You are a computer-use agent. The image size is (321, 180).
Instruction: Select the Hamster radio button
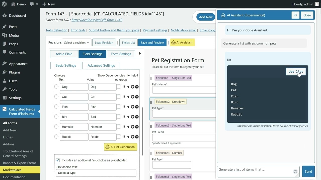pyautogui.click(x=56, y=126)
